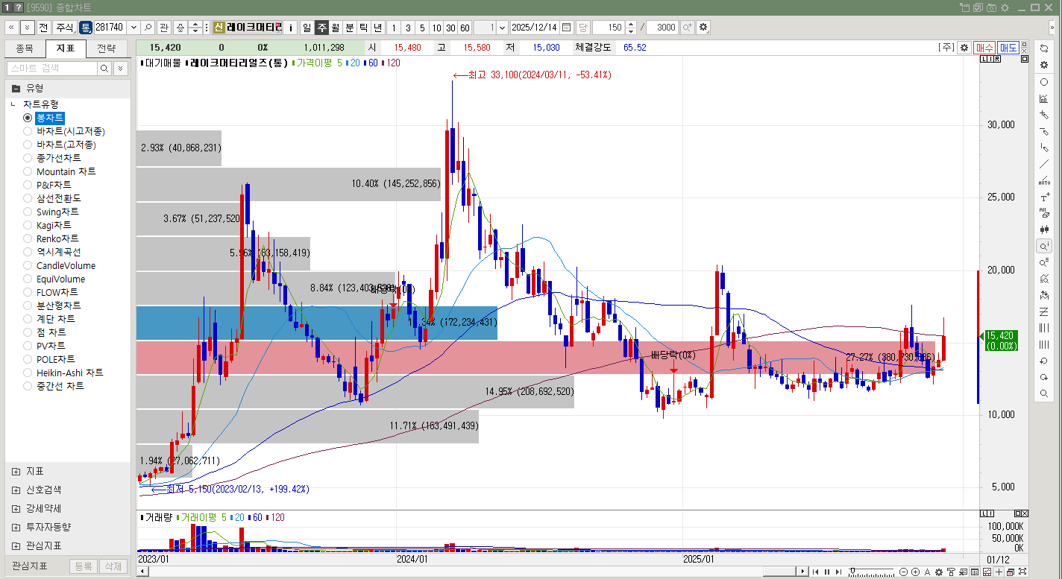Select the trend line drawing tool
Viewport: 1062px width, 579px height.
pos(1043,164)
